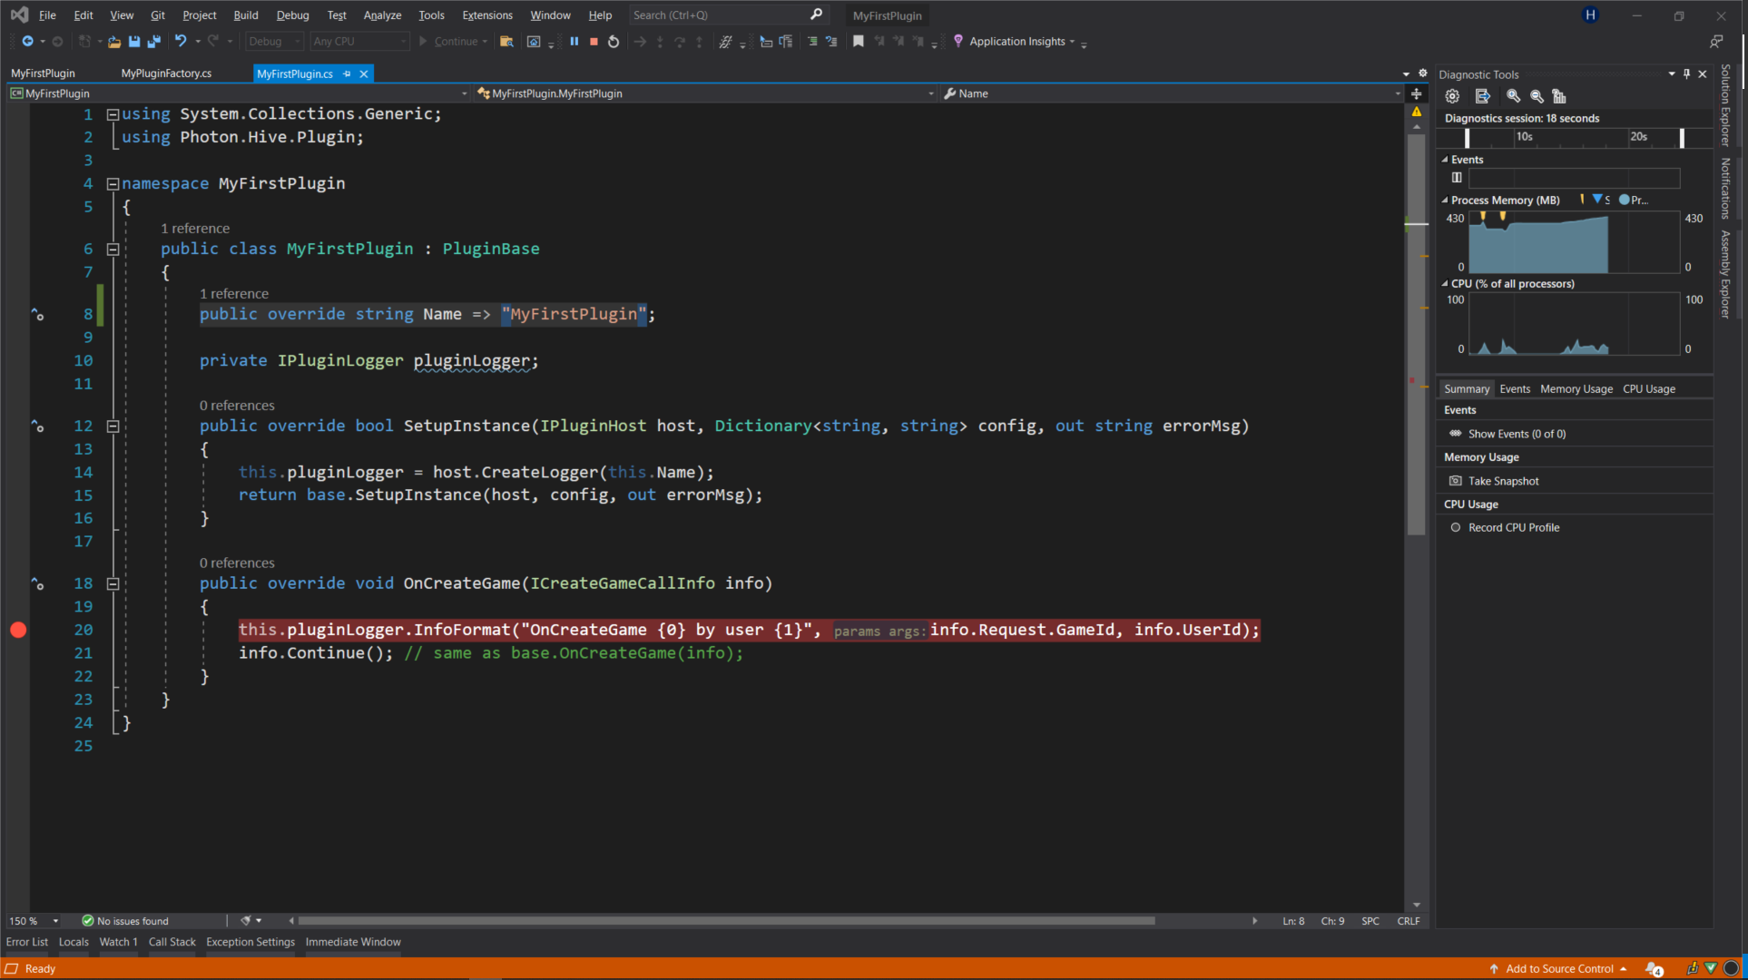Click the Error List status bar item
This screenshot has height=980, width=1748.
click(x=26, y=942)
